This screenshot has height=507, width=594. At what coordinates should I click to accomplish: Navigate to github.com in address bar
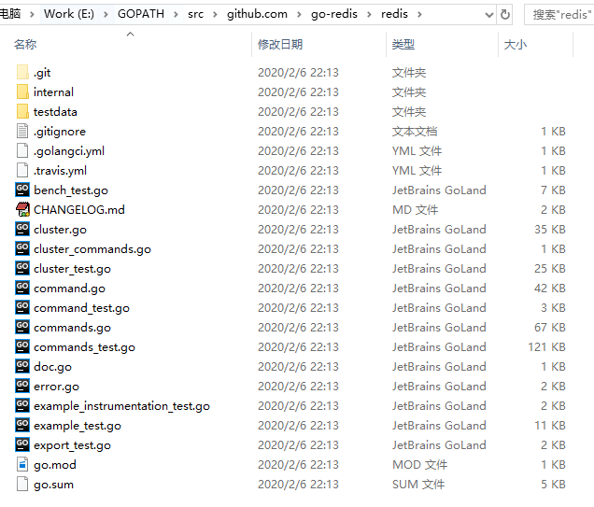257,14
